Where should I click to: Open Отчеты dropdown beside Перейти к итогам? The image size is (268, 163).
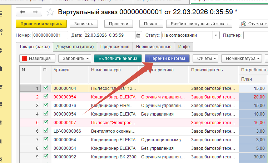click(x=205, y=58)
